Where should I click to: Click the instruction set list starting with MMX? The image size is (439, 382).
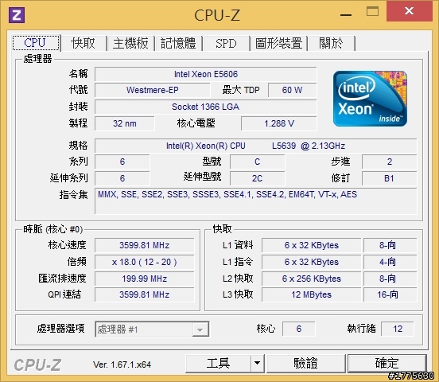[x=255, y=201]
